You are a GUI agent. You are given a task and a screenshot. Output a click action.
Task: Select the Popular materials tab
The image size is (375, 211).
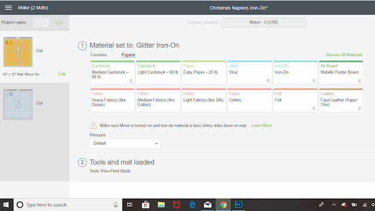(128, 55)
